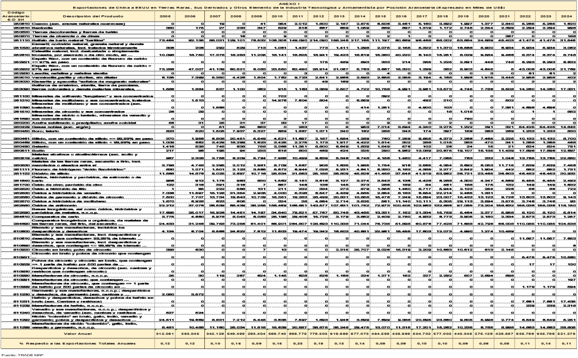Click the 'Fuente: TRADE MAP' source note
The height and width of the screenshot is (358, 578).
[17, 355]
